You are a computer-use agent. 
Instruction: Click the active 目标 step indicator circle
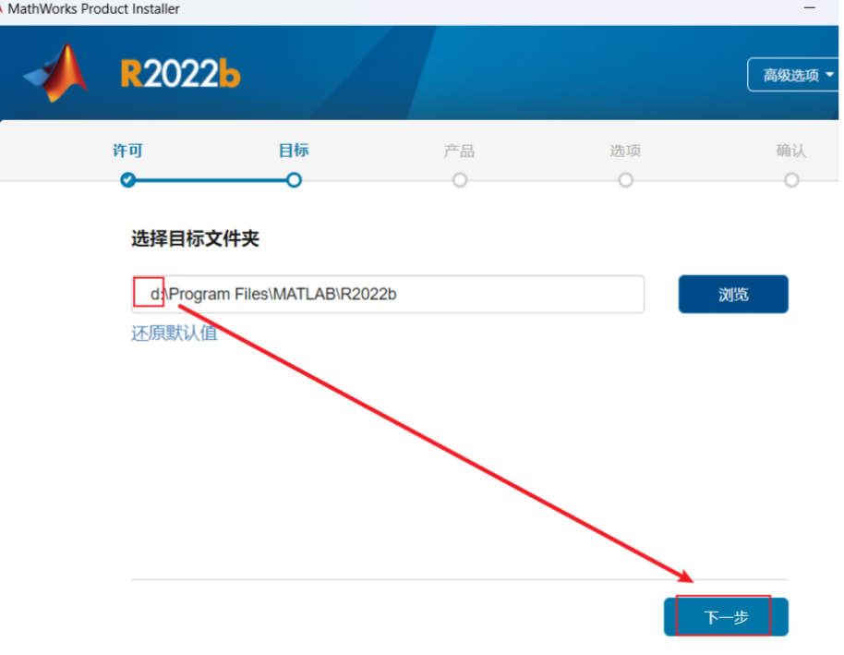pos(293,180)
